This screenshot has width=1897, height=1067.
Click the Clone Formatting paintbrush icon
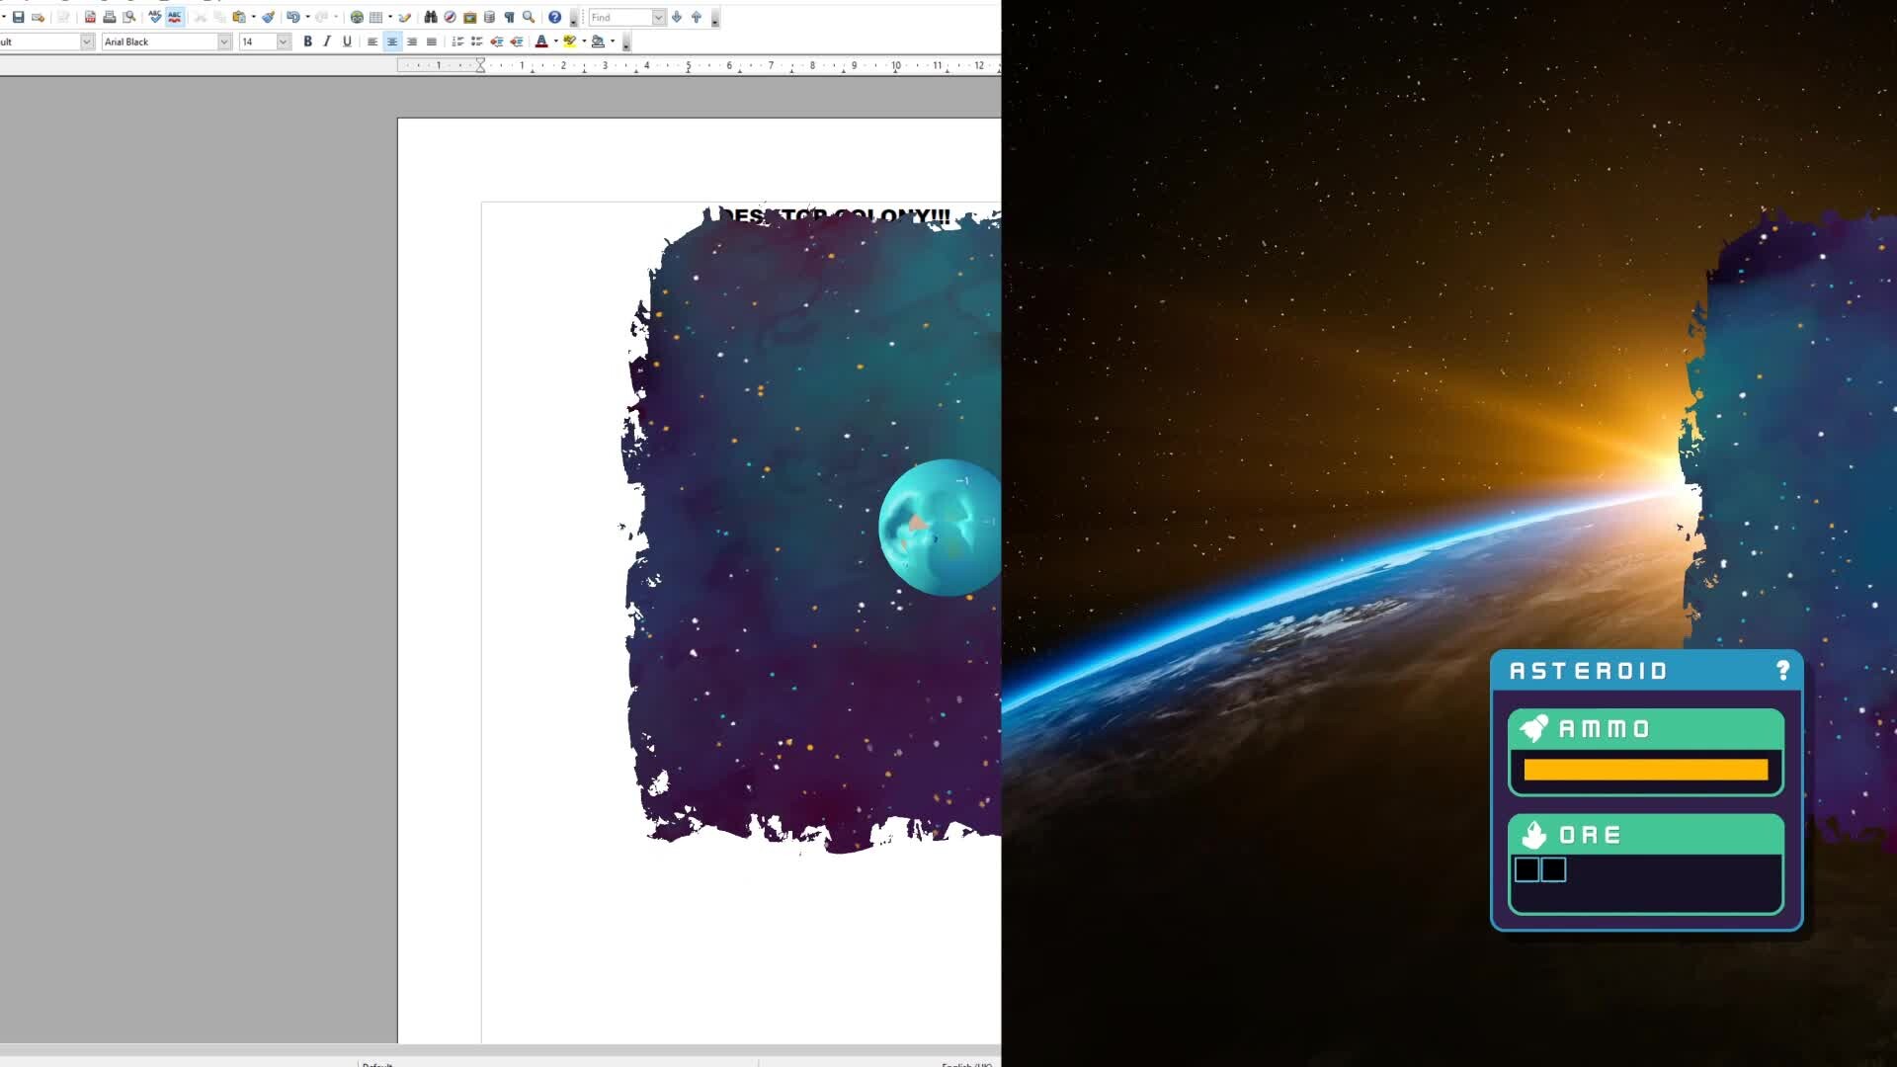pyautogui.click(x=268, y=17)
